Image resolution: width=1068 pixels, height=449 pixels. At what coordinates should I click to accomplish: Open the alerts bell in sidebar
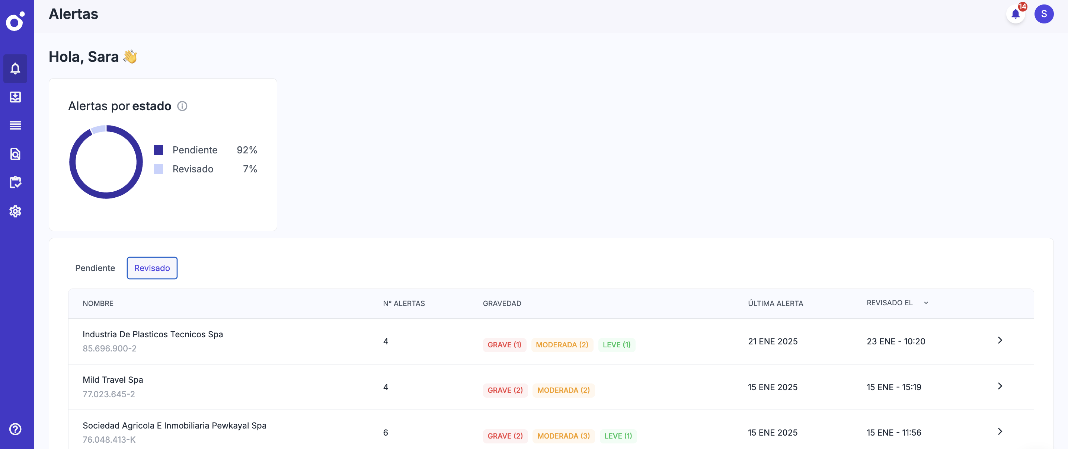[15, 69]
